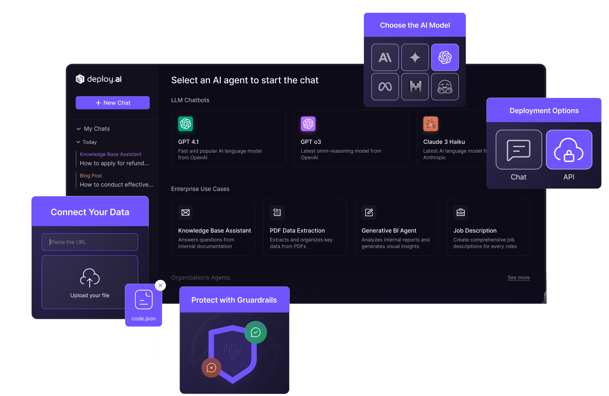
Task: Click the Job Description briefcase icon
Action: click(x=460, y=212)
